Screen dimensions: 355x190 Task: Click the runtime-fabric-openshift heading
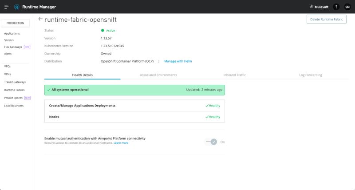point(81,20)
